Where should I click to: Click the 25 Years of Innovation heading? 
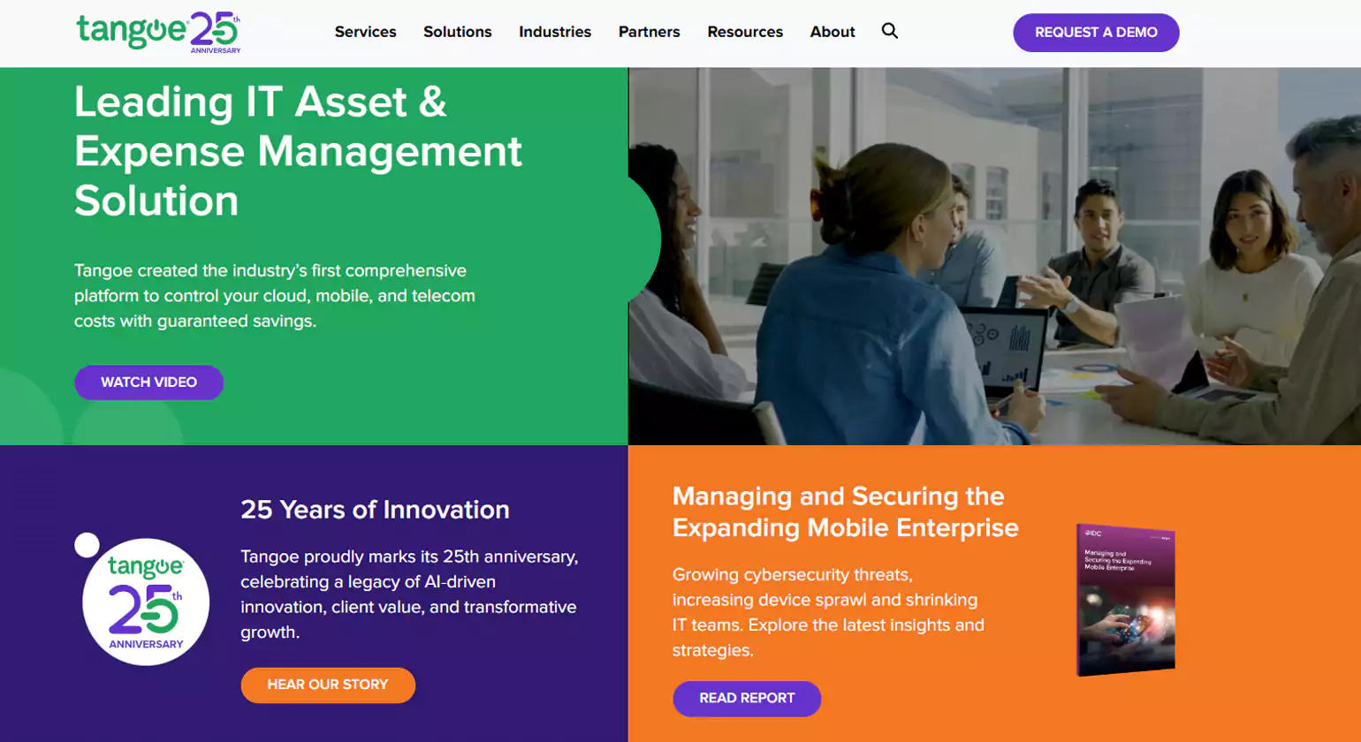pos(375,510)
